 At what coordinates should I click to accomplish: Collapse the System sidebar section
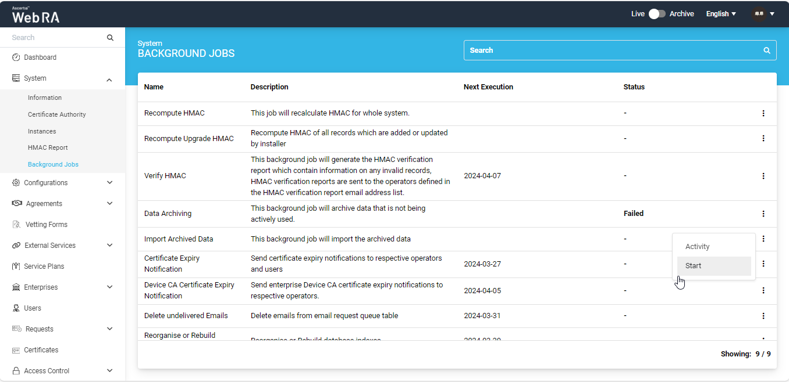pyautogui.click(x=109, y=79)
